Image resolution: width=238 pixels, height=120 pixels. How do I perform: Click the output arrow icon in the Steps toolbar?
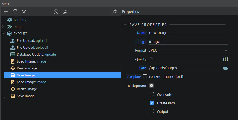[65, 12]
